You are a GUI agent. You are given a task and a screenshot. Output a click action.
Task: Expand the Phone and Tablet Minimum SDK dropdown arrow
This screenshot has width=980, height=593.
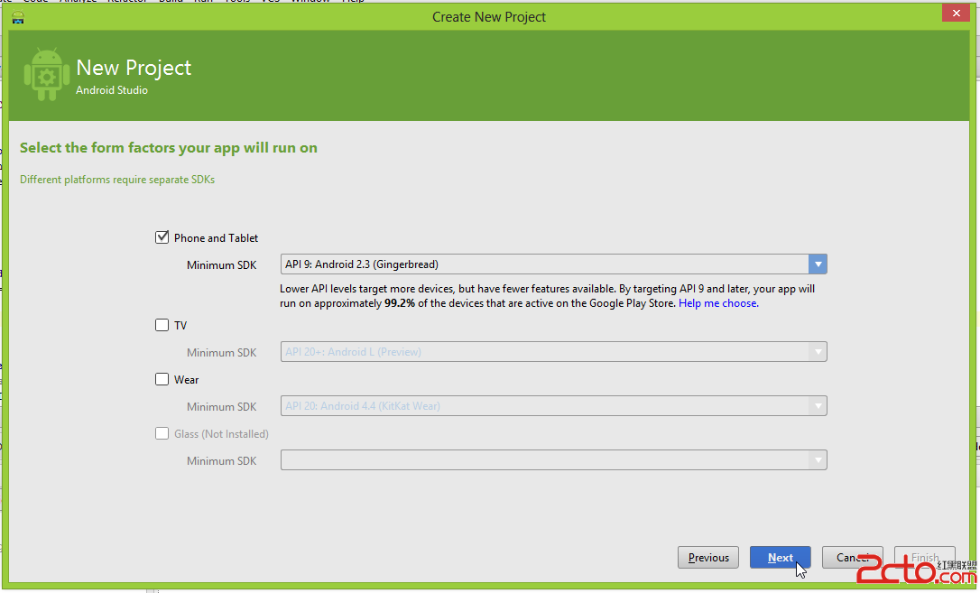(818, 264)
